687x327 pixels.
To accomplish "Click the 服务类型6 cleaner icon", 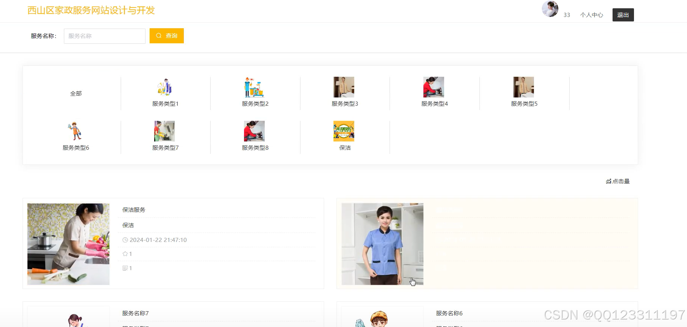I will tap(75, 131).
